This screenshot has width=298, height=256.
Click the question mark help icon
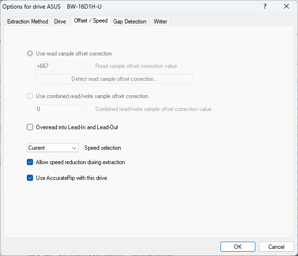(265, 6)
